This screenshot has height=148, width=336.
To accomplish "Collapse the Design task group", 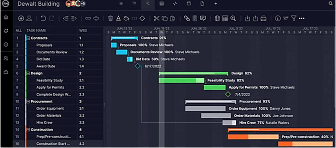I will [28, 73].
